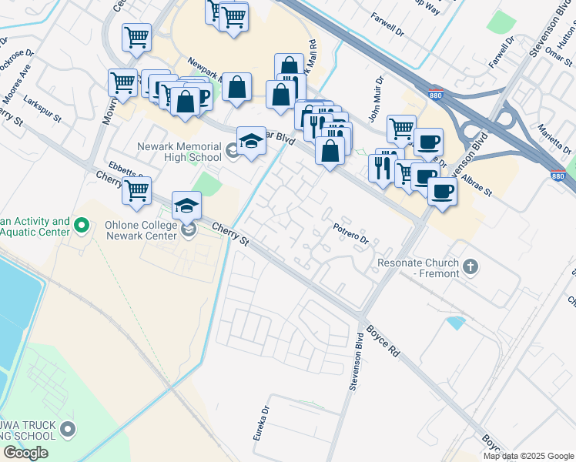Click the Ohlone College Newark Center label

tap(142, 230)
